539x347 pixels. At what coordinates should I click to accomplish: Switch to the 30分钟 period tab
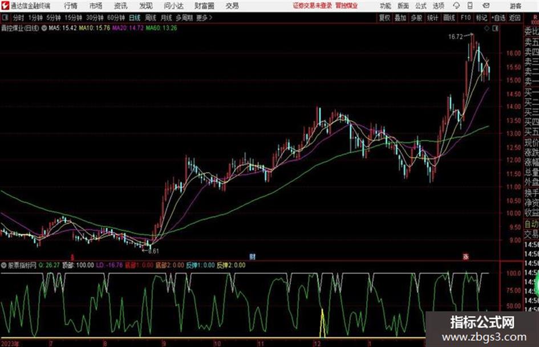pyautogui.click(x=95, y=18)
